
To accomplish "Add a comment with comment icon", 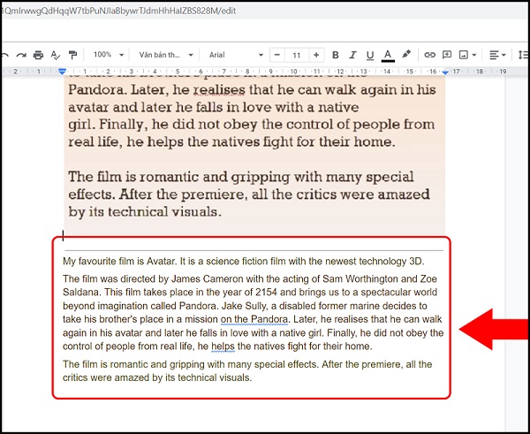I will click(447, 55).
